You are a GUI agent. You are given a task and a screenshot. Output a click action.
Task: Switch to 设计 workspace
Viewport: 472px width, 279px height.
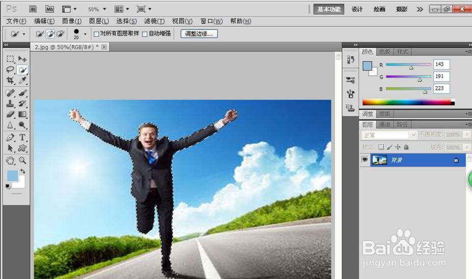(x=357, y=9)
